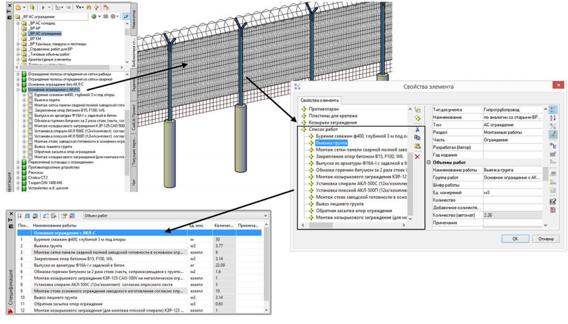Image resolution: width=568 pixels, height=324 pixels.
Task: Click the sort icon in specification toolbar
Action: 20,215
